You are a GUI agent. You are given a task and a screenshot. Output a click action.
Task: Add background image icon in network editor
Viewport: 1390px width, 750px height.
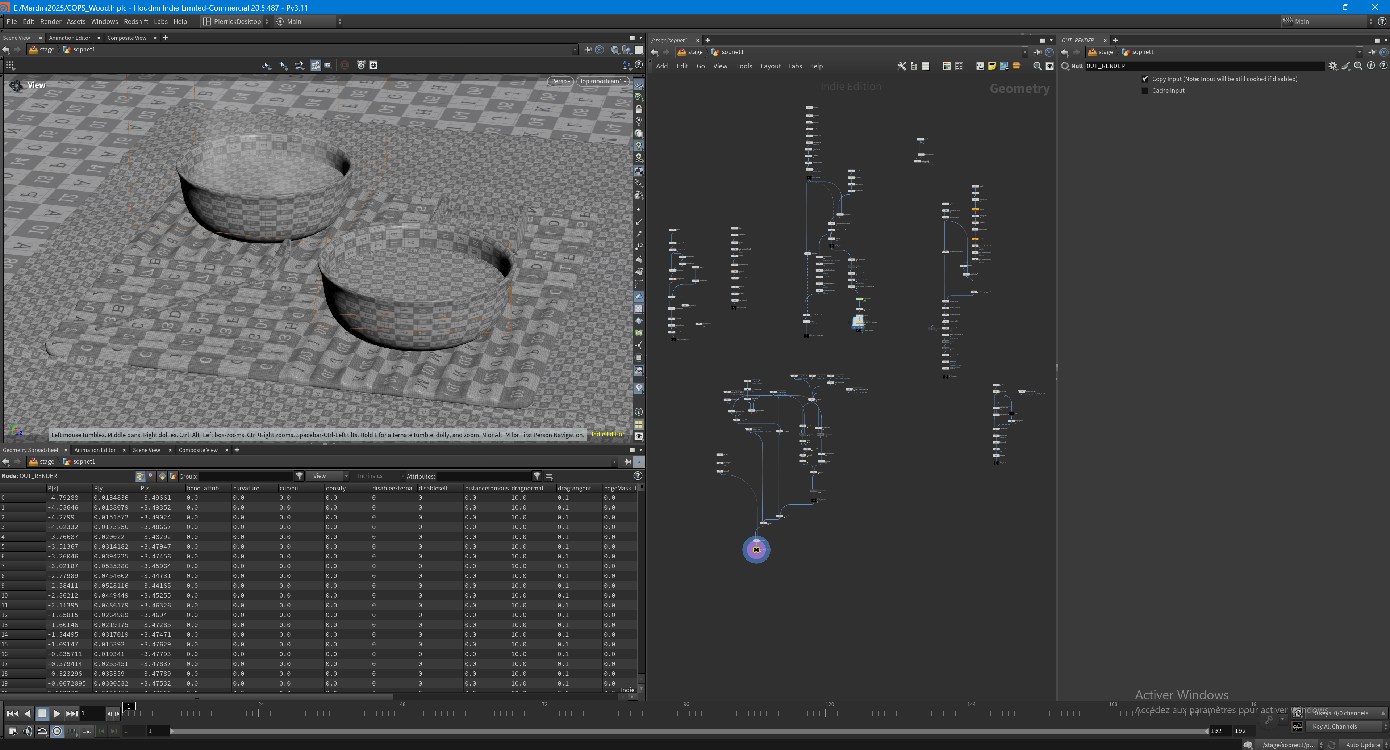1004,66
